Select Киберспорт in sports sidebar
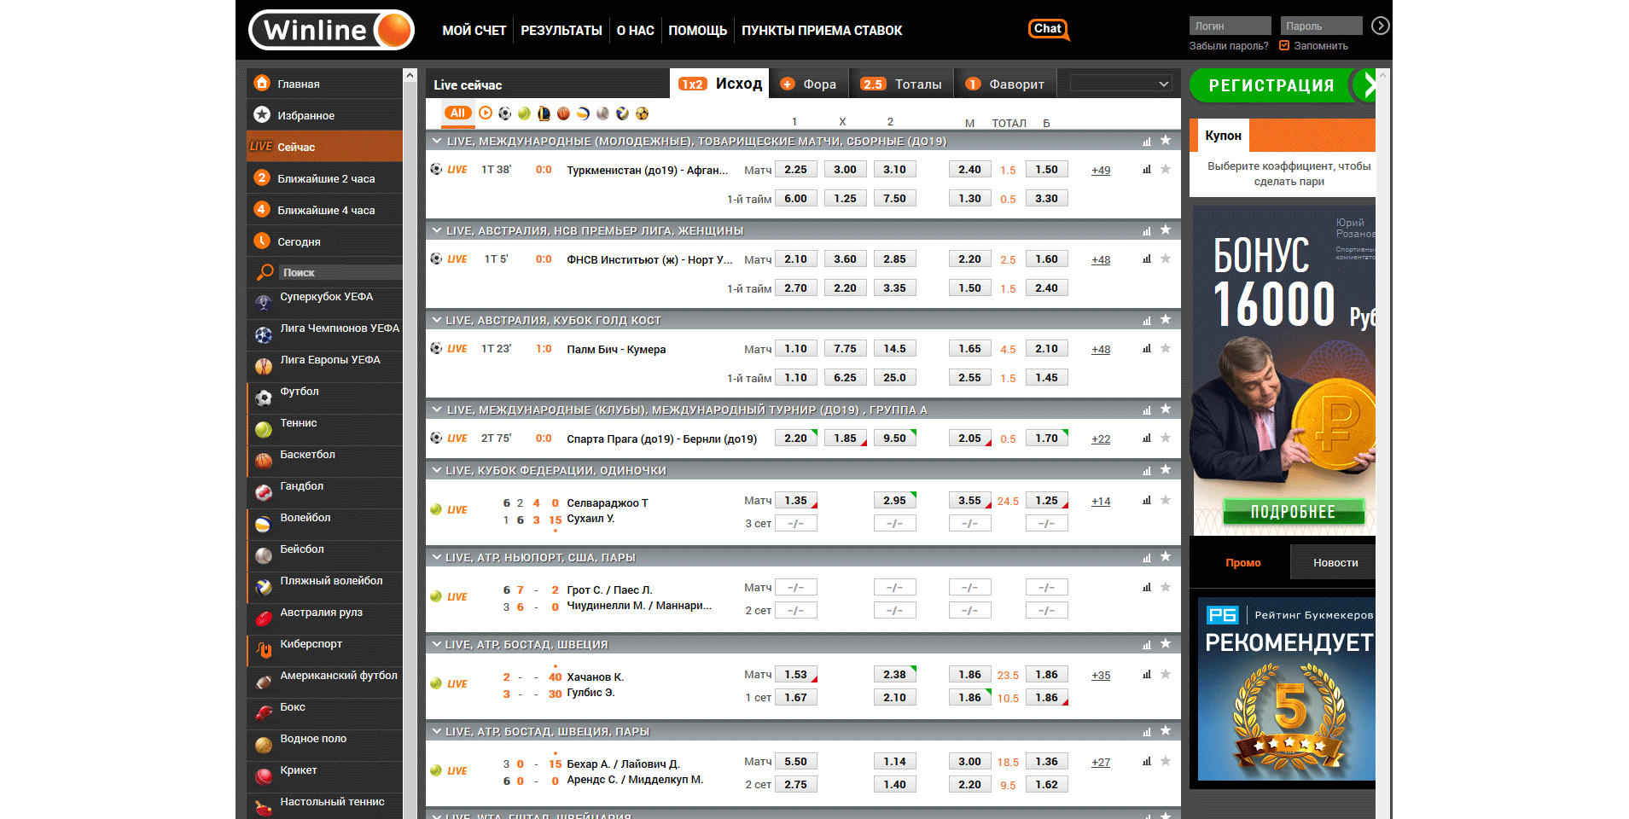Screen dimensions: 1629x819 pos(325,649)
